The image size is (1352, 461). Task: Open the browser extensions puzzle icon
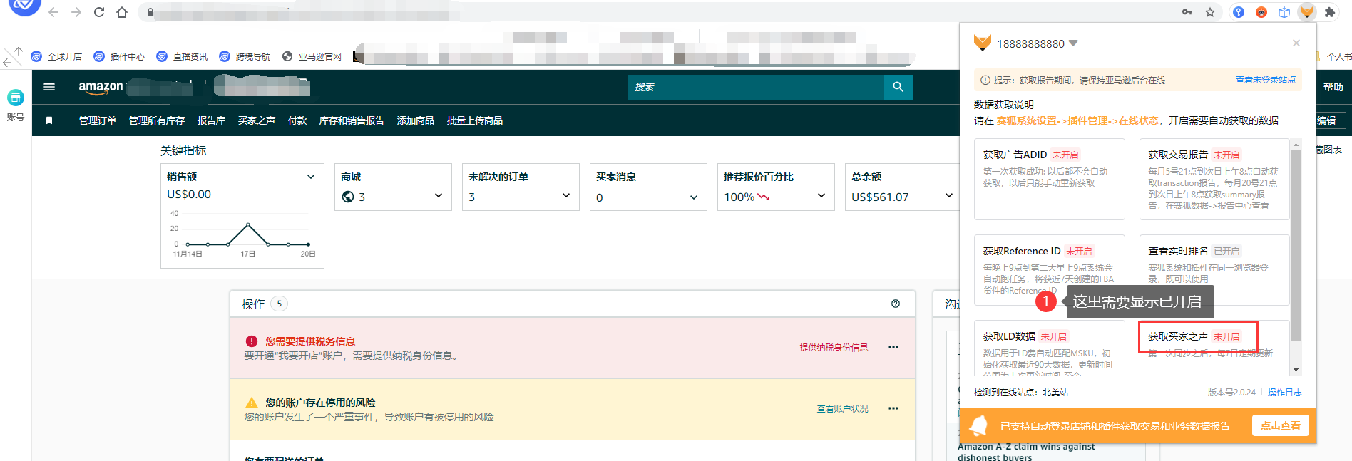point(1330,12)
